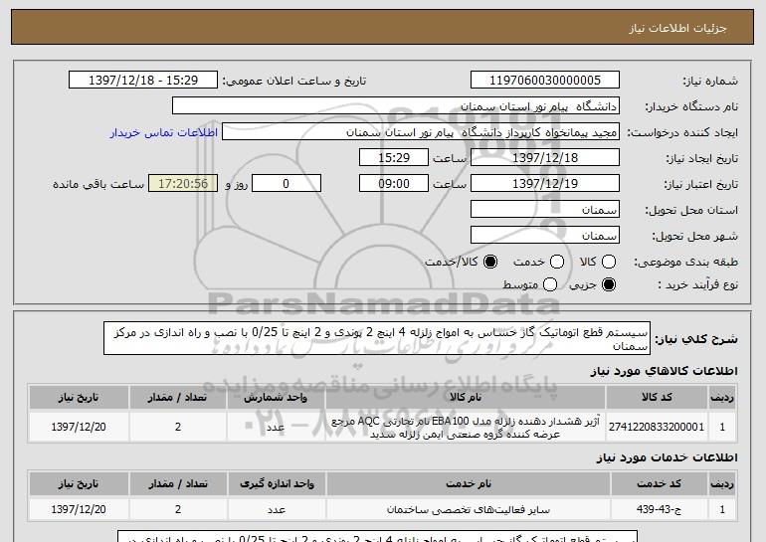The height and width of the screenshot is (542, 766).
Task: Click the واحد اندازه گیری column header
Action: point(277,483)
